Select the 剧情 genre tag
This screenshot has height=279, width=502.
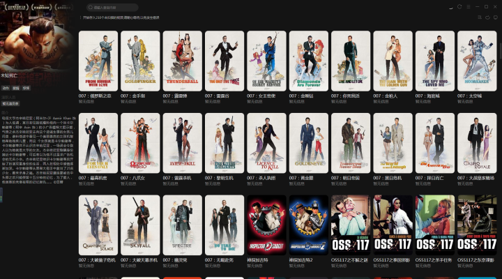pyautogui.click(x=16, y=89)
